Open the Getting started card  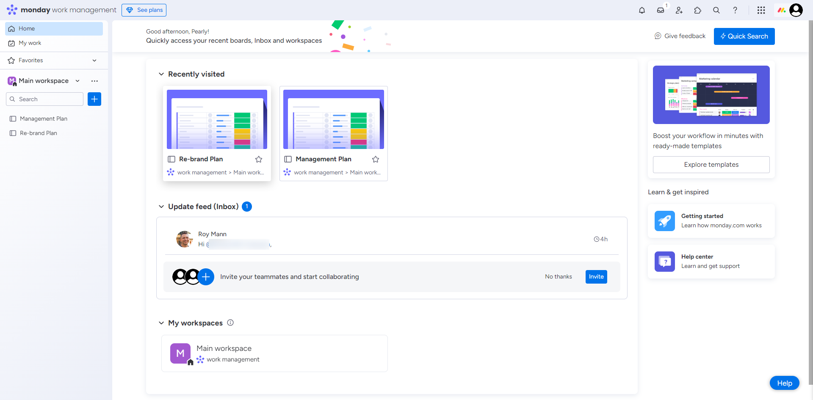711,221
